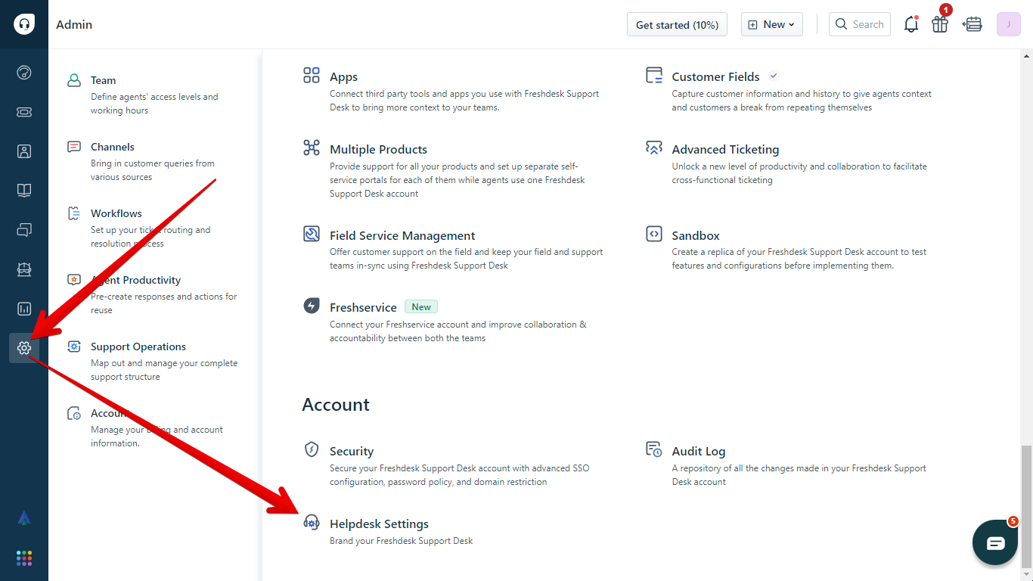Open the Dashboard gauge icon in sidebar
This screenshot has width=1033, height=581.
click(24, 73)
